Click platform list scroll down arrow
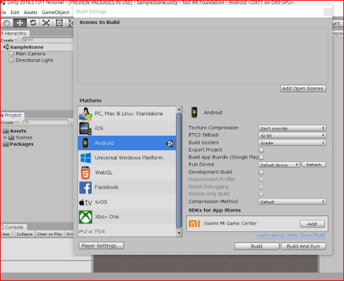The height and width of the screenshot is (281, 344). 179,233
